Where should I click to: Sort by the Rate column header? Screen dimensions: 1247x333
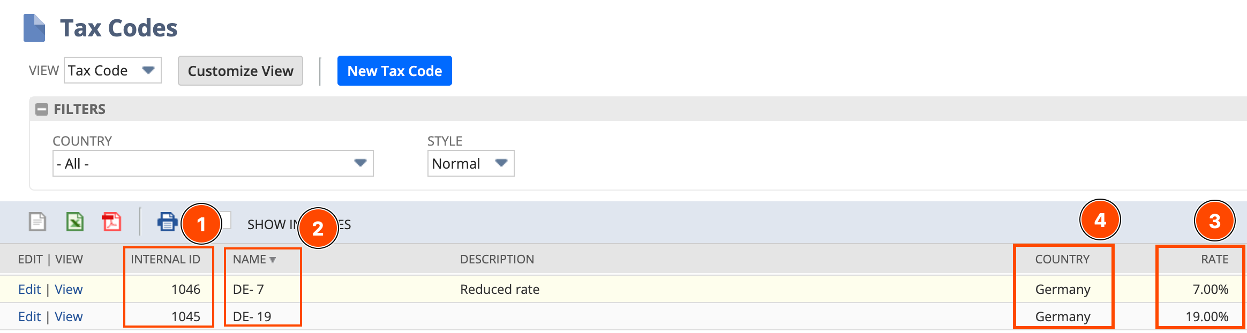click(x=1214, y=259)
